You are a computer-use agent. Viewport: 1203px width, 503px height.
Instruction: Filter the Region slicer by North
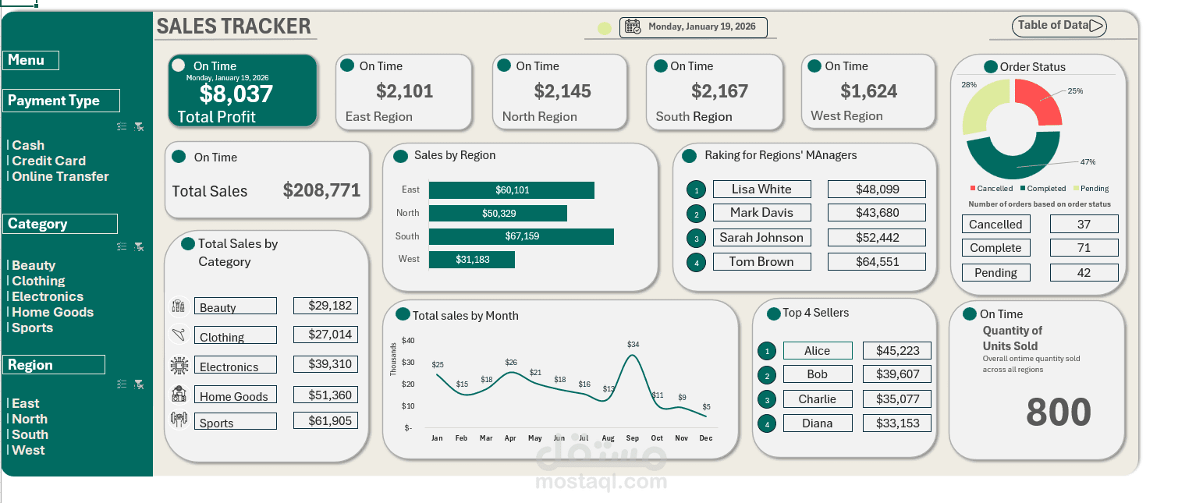[30, 419]
